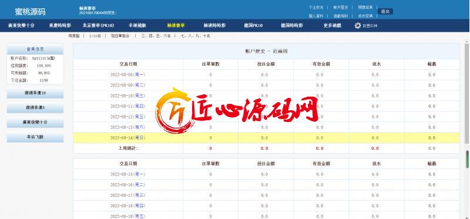This screenshot has height=219, width=470.
Task: Switch to 廣東快樂十分 in navigation bar
Action: [21, 26]
